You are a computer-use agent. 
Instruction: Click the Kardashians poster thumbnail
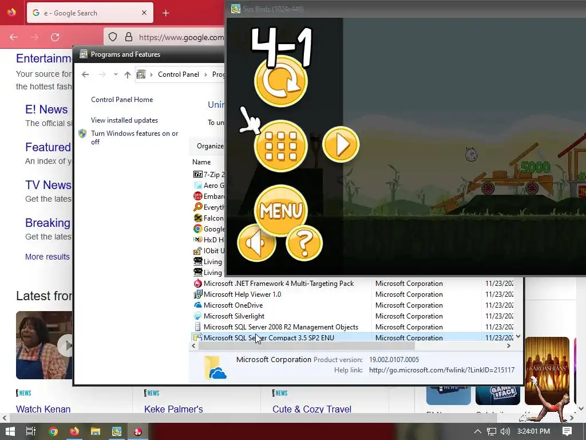pyautogui.click(x=547, y=371)
